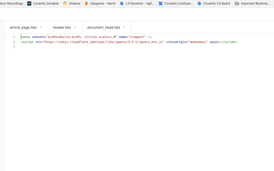Open the Product Recordings bookmark
The height and width of the screenshot is (171, 274).
pos(12,4)
